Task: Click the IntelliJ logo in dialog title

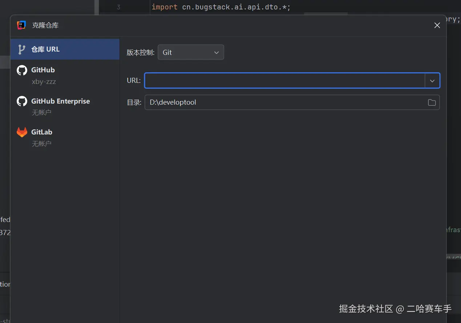Action: tap(21, 25)
